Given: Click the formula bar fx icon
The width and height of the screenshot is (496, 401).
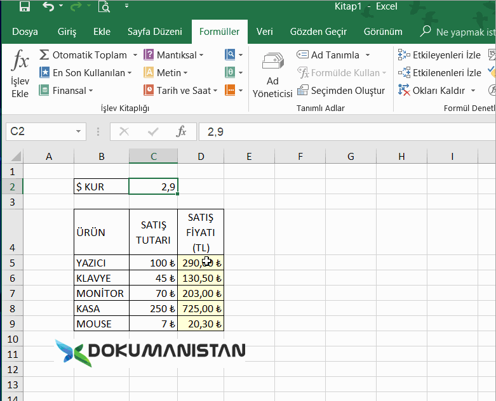Looking at the screenshot, I should pos(181,131).
